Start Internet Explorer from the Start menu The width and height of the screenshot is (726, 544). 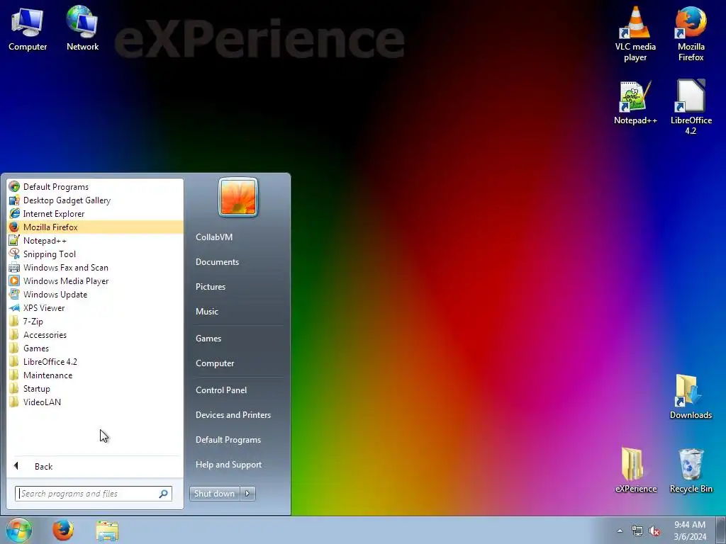click(x=95, y=214)
